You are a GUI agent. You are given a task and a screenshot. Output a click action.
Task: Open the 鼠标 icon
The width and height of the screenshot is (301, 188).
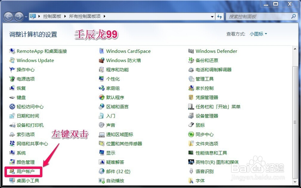point(191,125)
